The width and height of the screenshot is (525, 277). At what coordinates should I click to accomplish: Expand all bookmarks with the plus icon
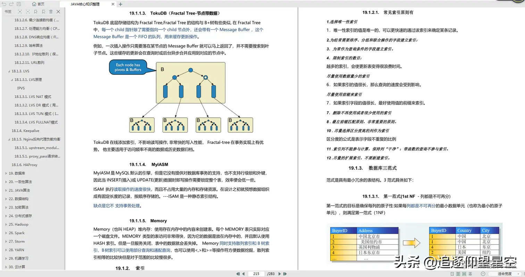click(x=20, y=11)
